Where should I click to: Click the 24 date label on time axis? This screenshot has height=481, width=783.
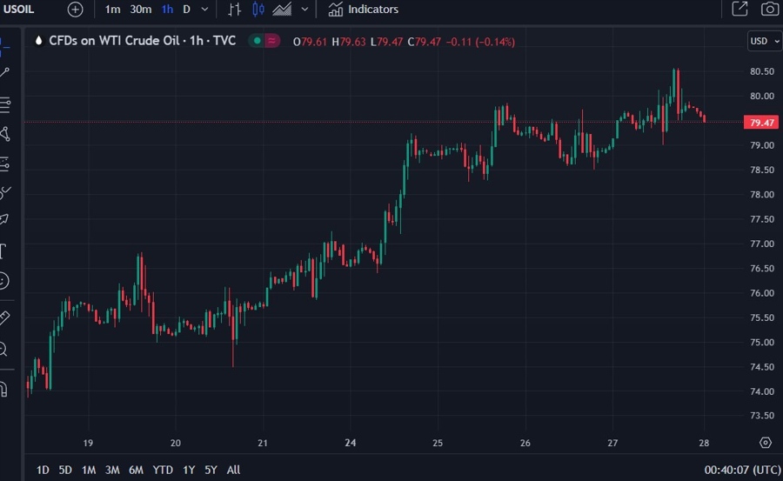coord(350,443)
